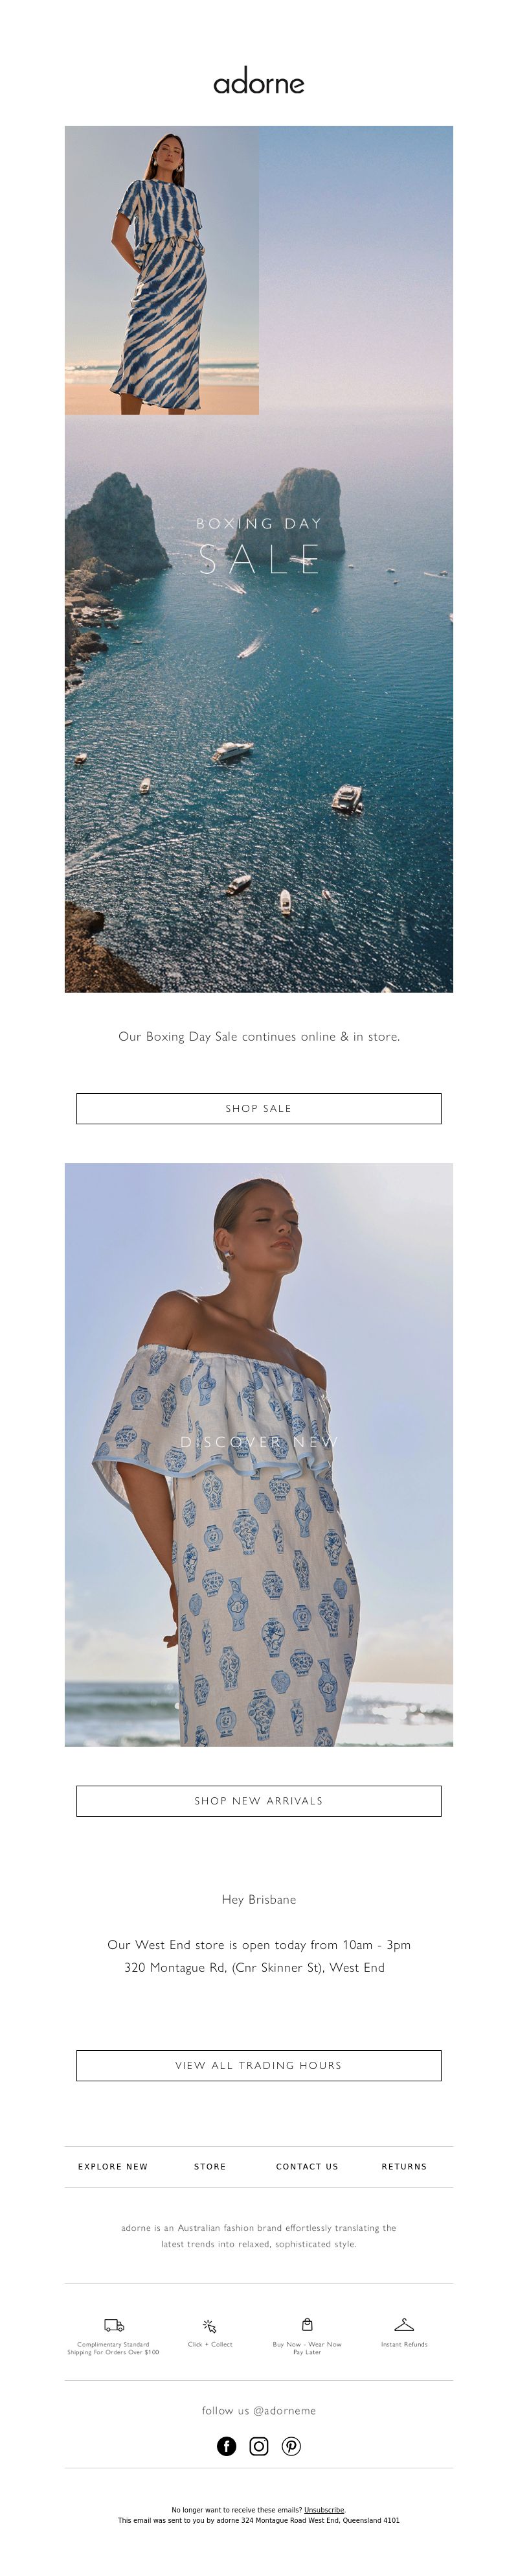The image size is (518, 2576).
Task: Open the Pinterest social icon
Action: [291, 2446]
